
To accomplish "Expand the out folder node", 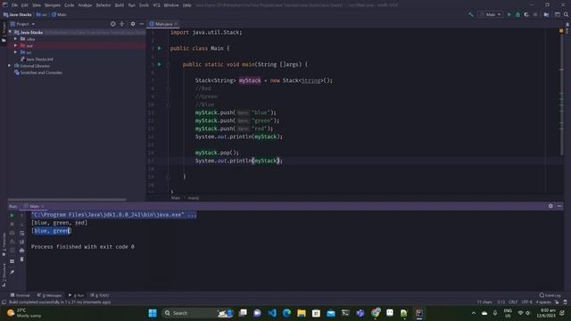I will [15, 45].
